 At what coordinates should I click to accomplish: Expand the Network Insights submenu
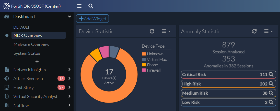click(69, 70)
